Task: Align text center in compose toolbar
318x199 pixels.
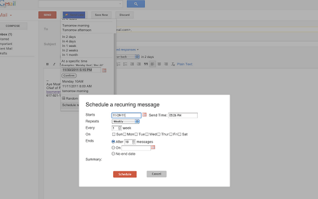Action: pos(159,64)
